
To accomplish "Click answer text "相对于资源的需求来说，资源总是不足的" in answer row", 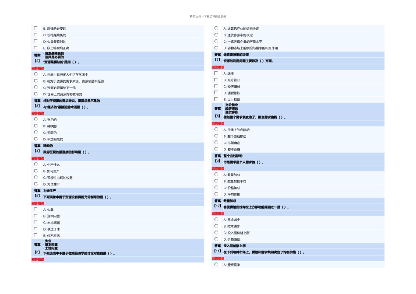I will click(x=72, y=101).
